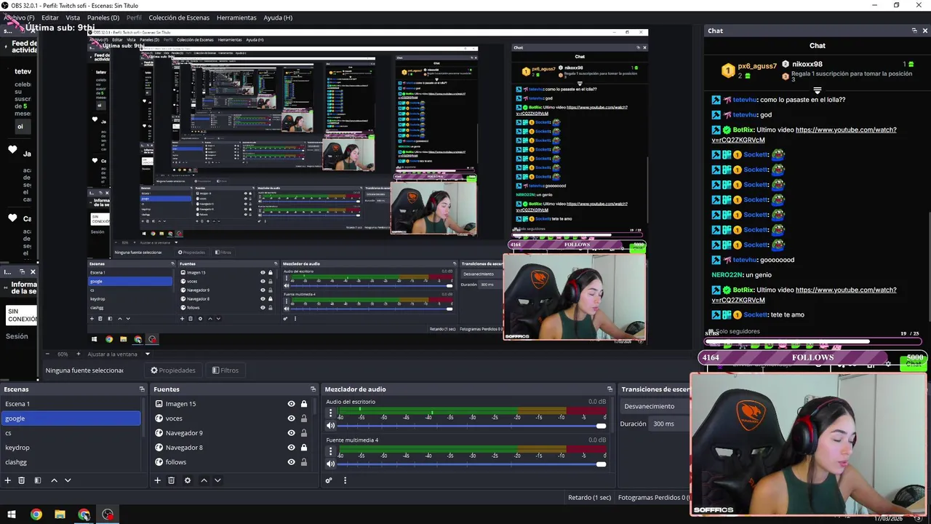The image size is (931, 524).
Task: Select the keydrop scene
Action: [x=71, y=448]
